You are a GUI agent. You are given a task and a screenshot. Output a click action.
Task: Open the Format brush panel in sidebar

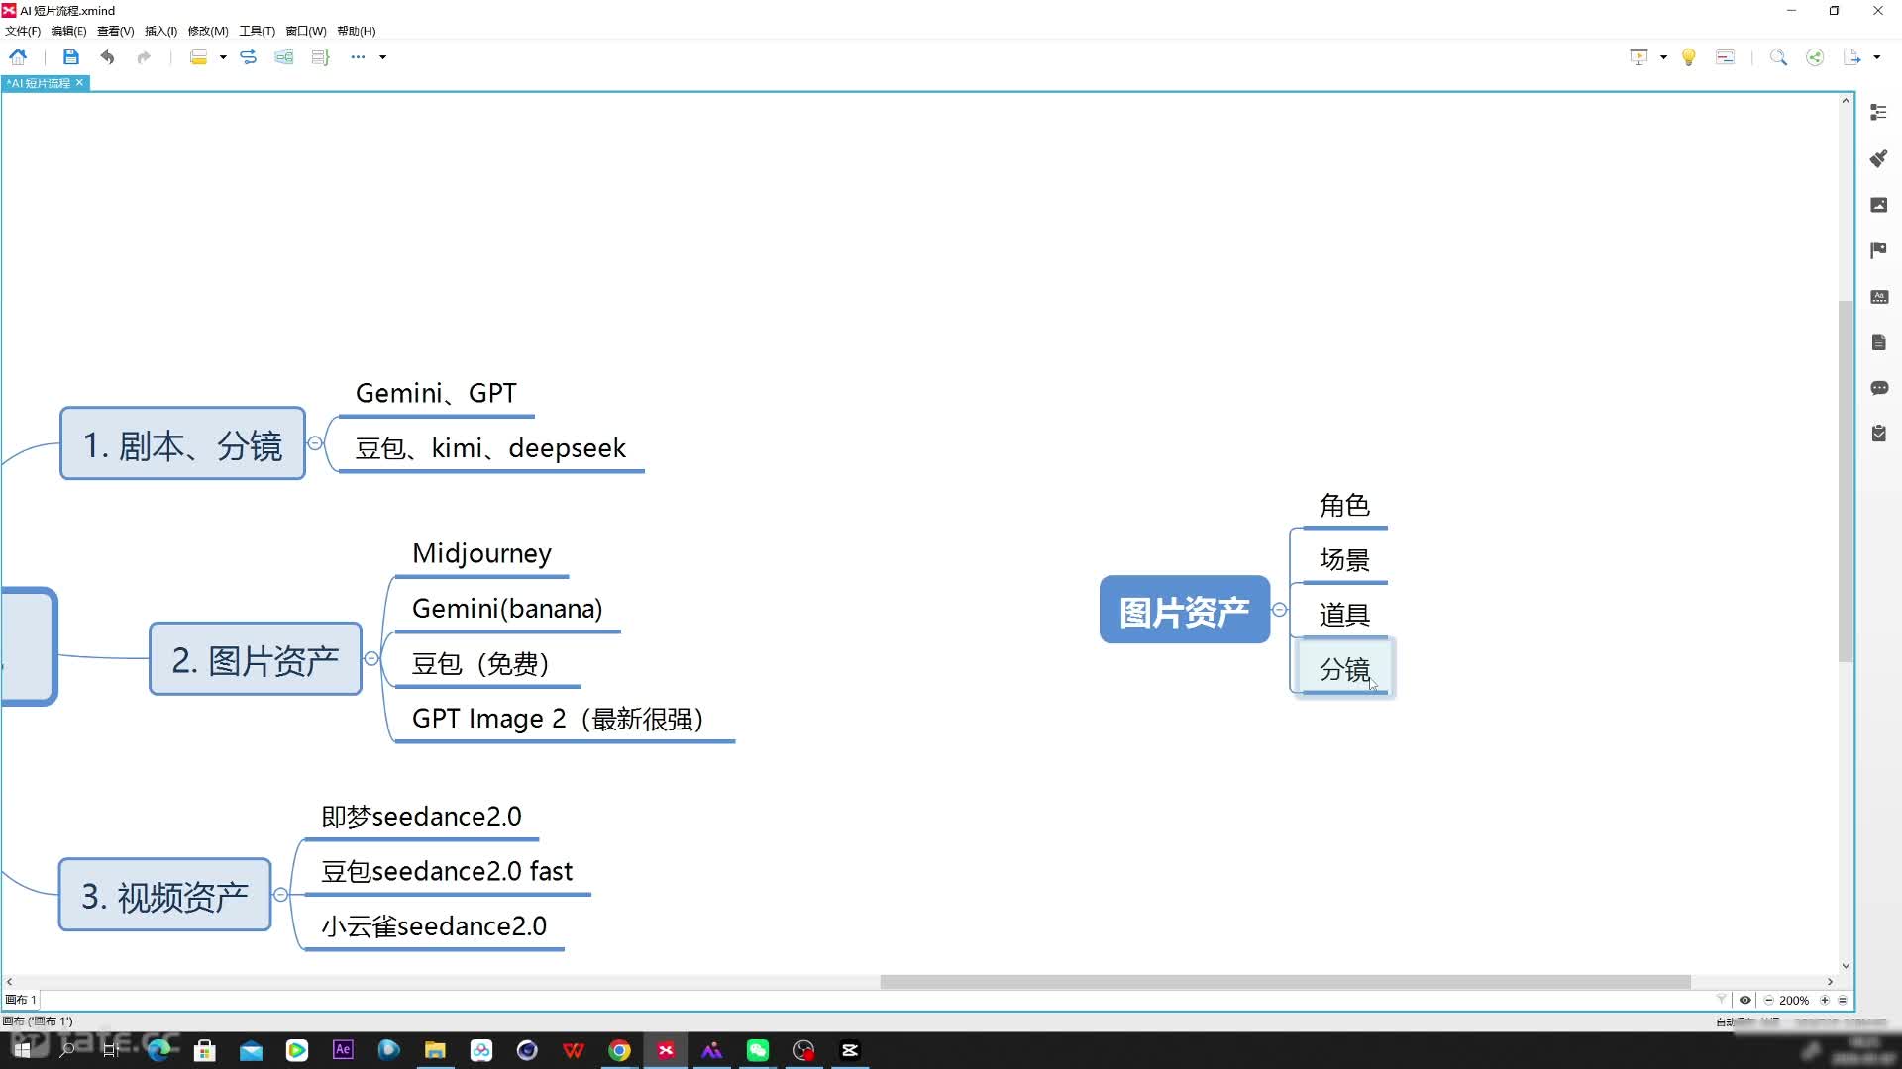pyautogui.click(x=1878, y=158)
